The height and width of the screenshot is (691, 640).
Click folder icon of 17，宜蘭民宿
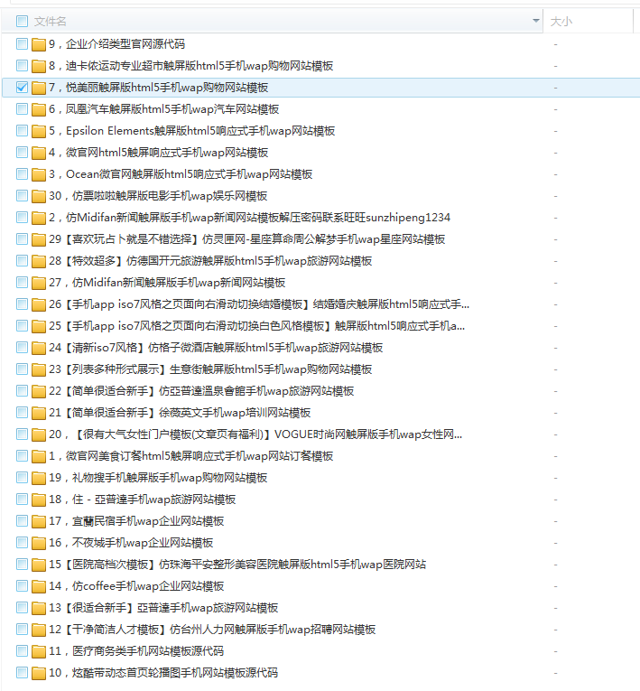pyautogui.click(x=39, y=521)
